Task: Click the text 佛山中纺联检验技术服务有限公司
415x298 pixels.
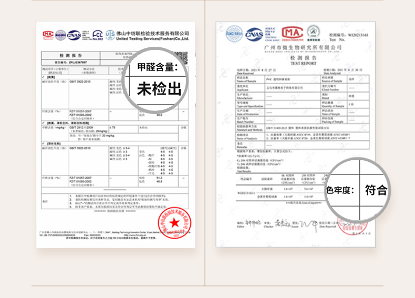Action: (152, 34)
